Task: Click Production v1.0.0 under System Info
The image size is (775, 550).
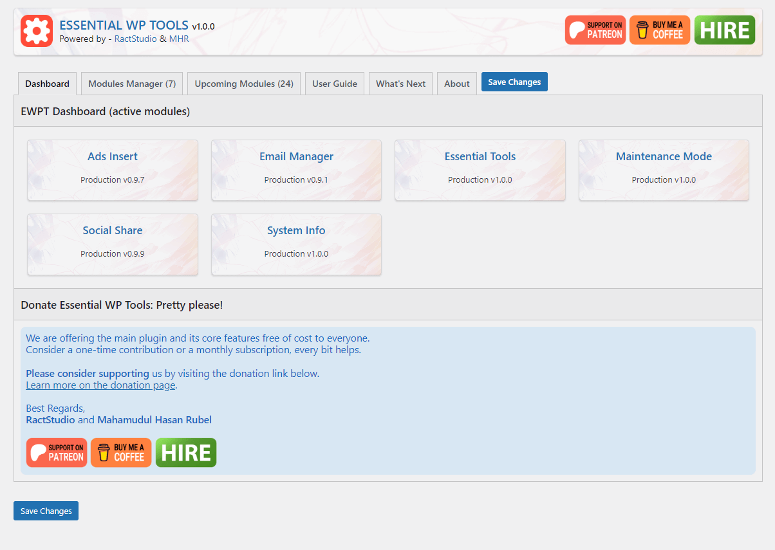Action: point(296,254)
